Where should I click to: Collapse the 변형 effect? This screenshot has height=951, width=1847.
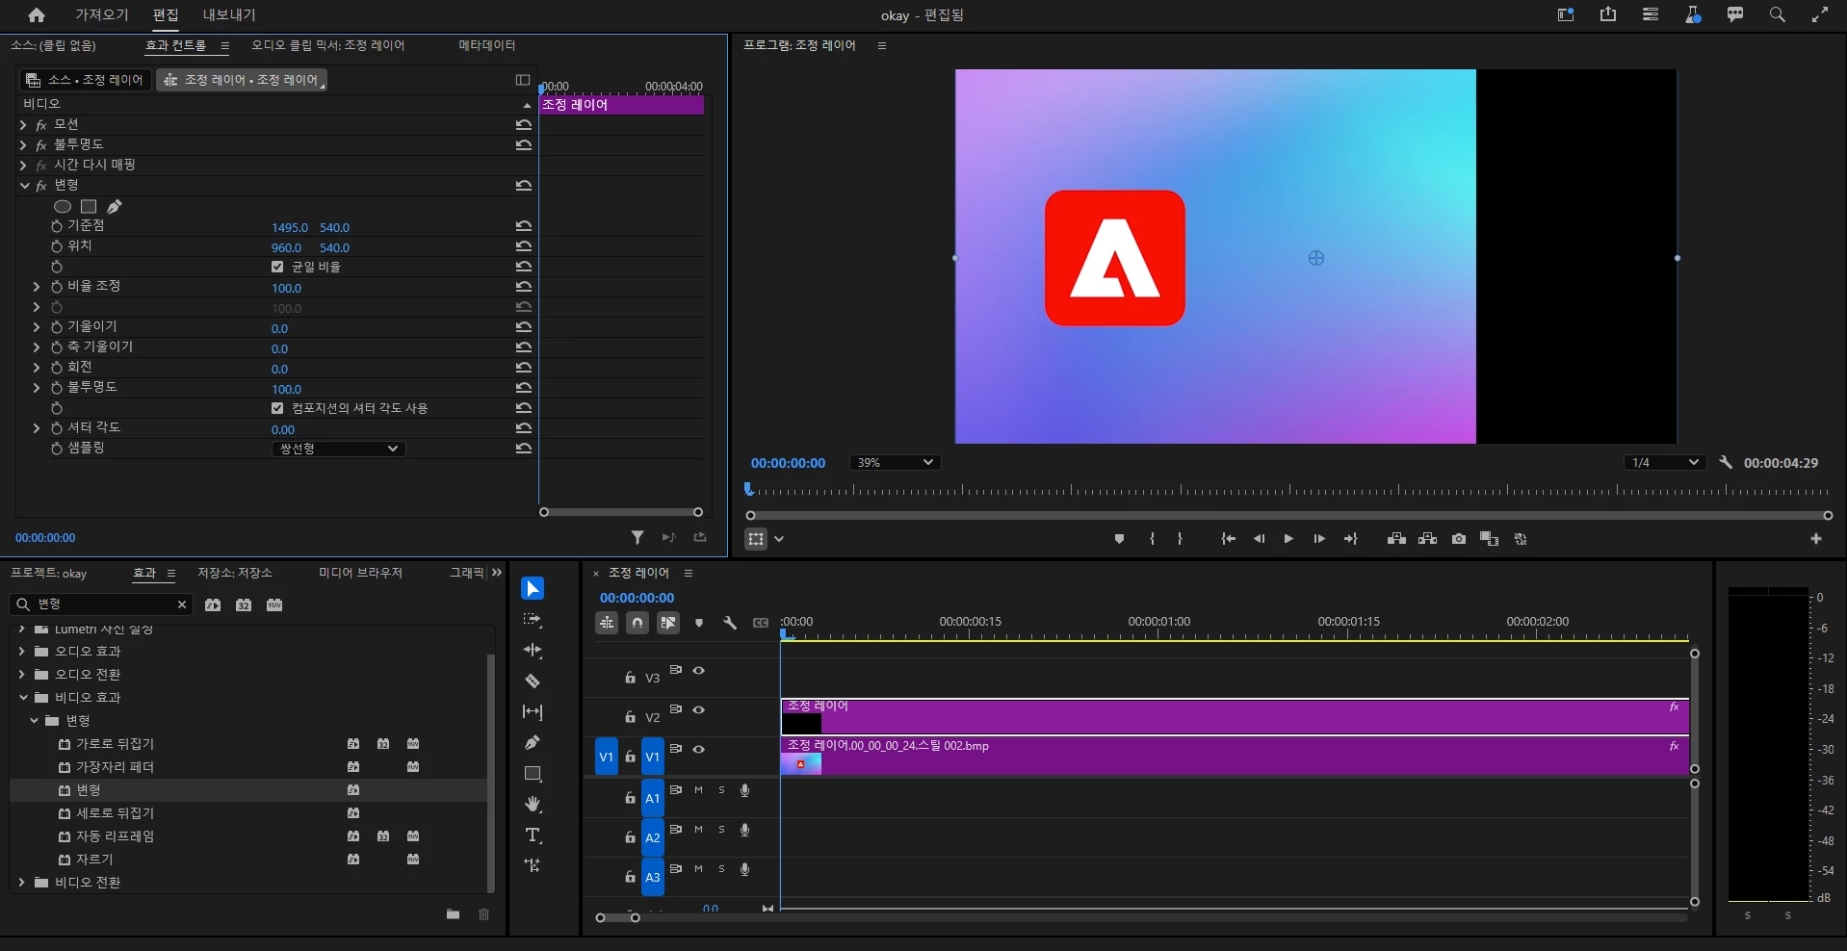24,186
